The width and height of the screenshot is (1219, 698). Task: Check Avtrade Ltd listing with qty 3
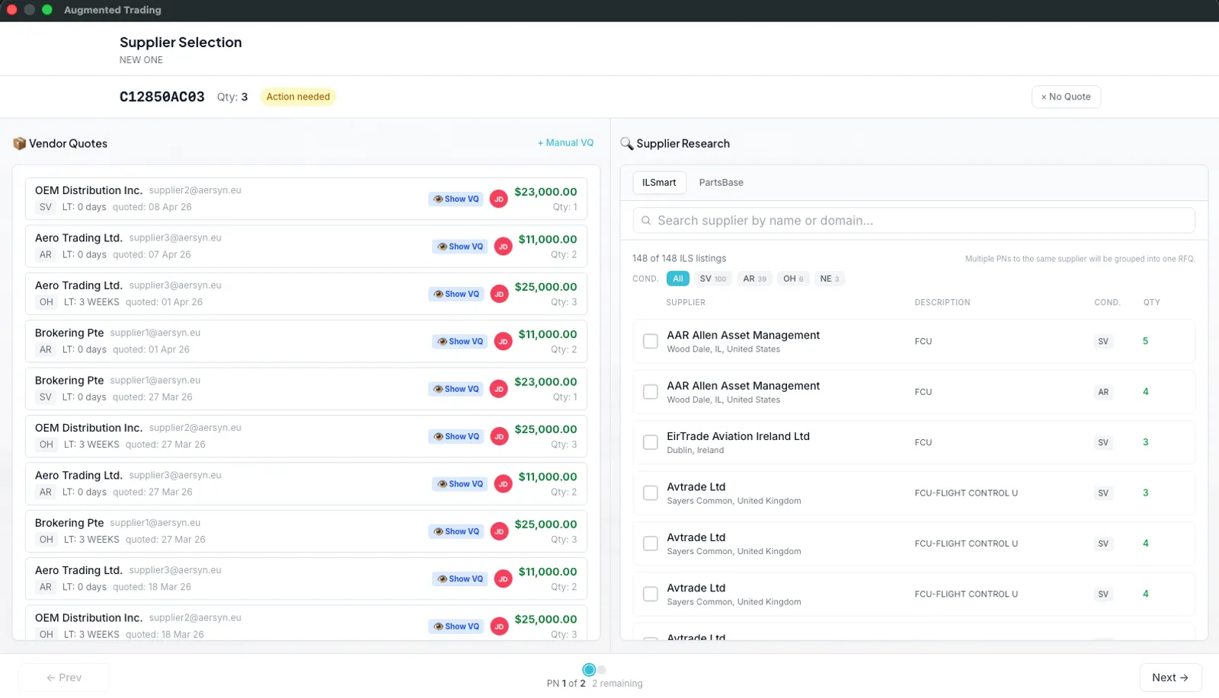pyautogui.click(x=651, y=493)
